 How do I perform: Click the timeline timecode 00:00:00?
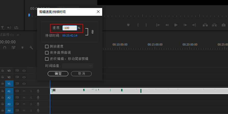[x=8, y=42]
